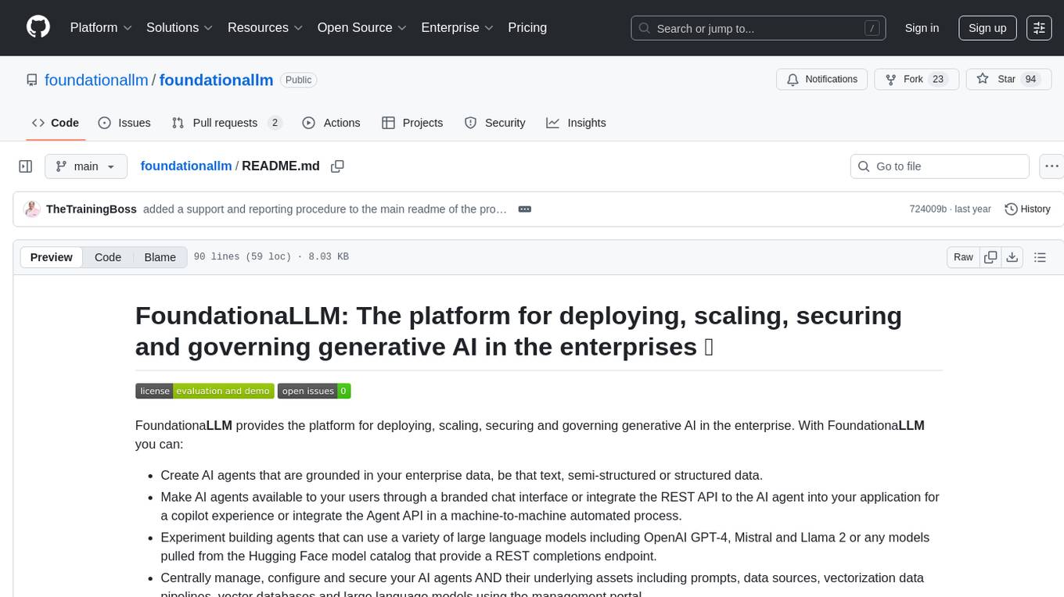Expand the Open Source menu
This screenshot has width=1064, height=597.
(x=362, y=27)
